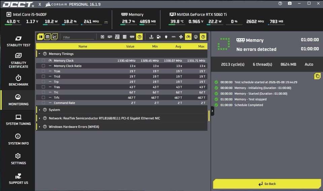The width and height of the screenshot is (323, 191).
Task: Click into the Filter text field
Action: click(x=78, y=37)
